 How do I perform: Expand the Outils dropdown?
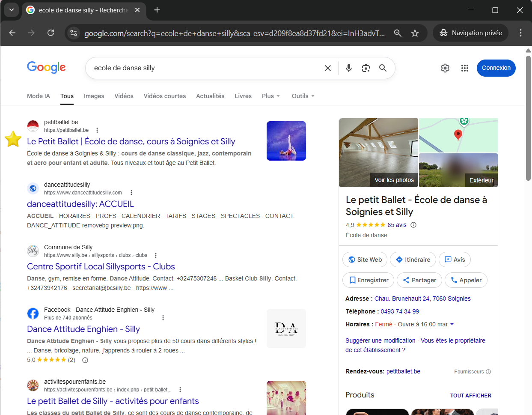pos(303,96)
